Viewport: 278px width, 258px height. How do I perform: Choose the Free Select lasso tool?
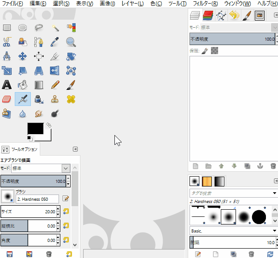tap(38, 28)
